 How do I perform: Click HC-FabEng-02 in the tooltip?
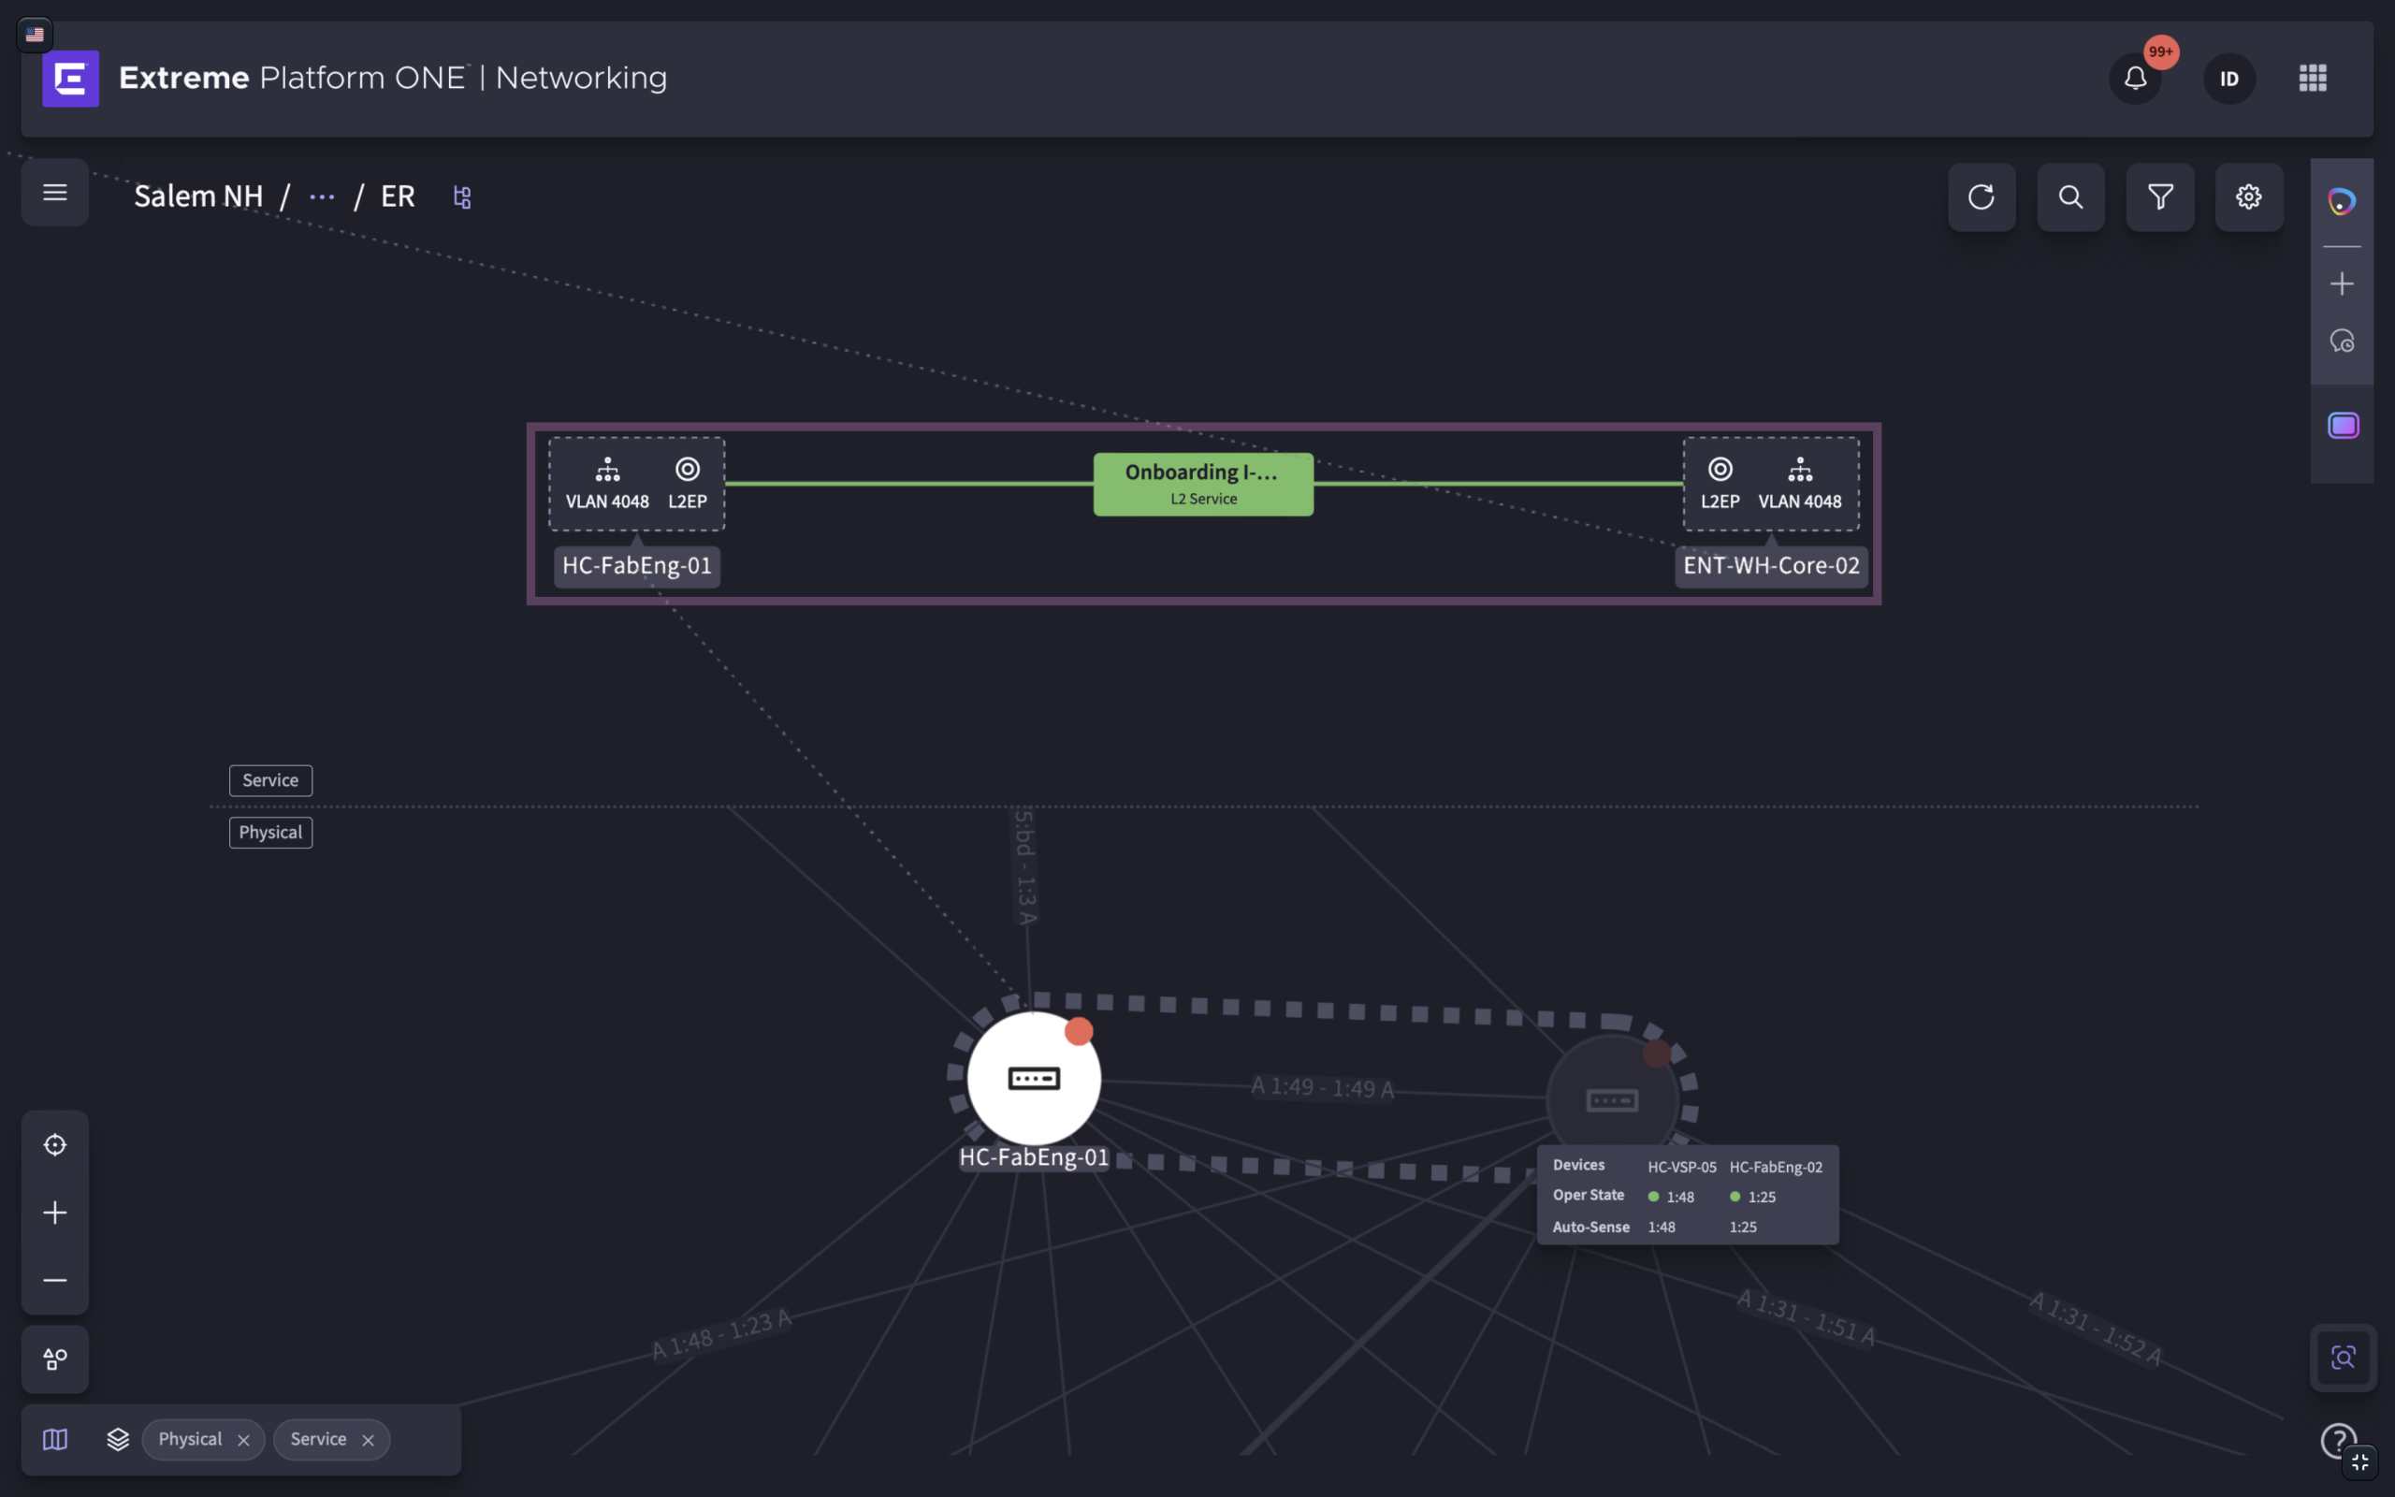coord(1776,1168)
